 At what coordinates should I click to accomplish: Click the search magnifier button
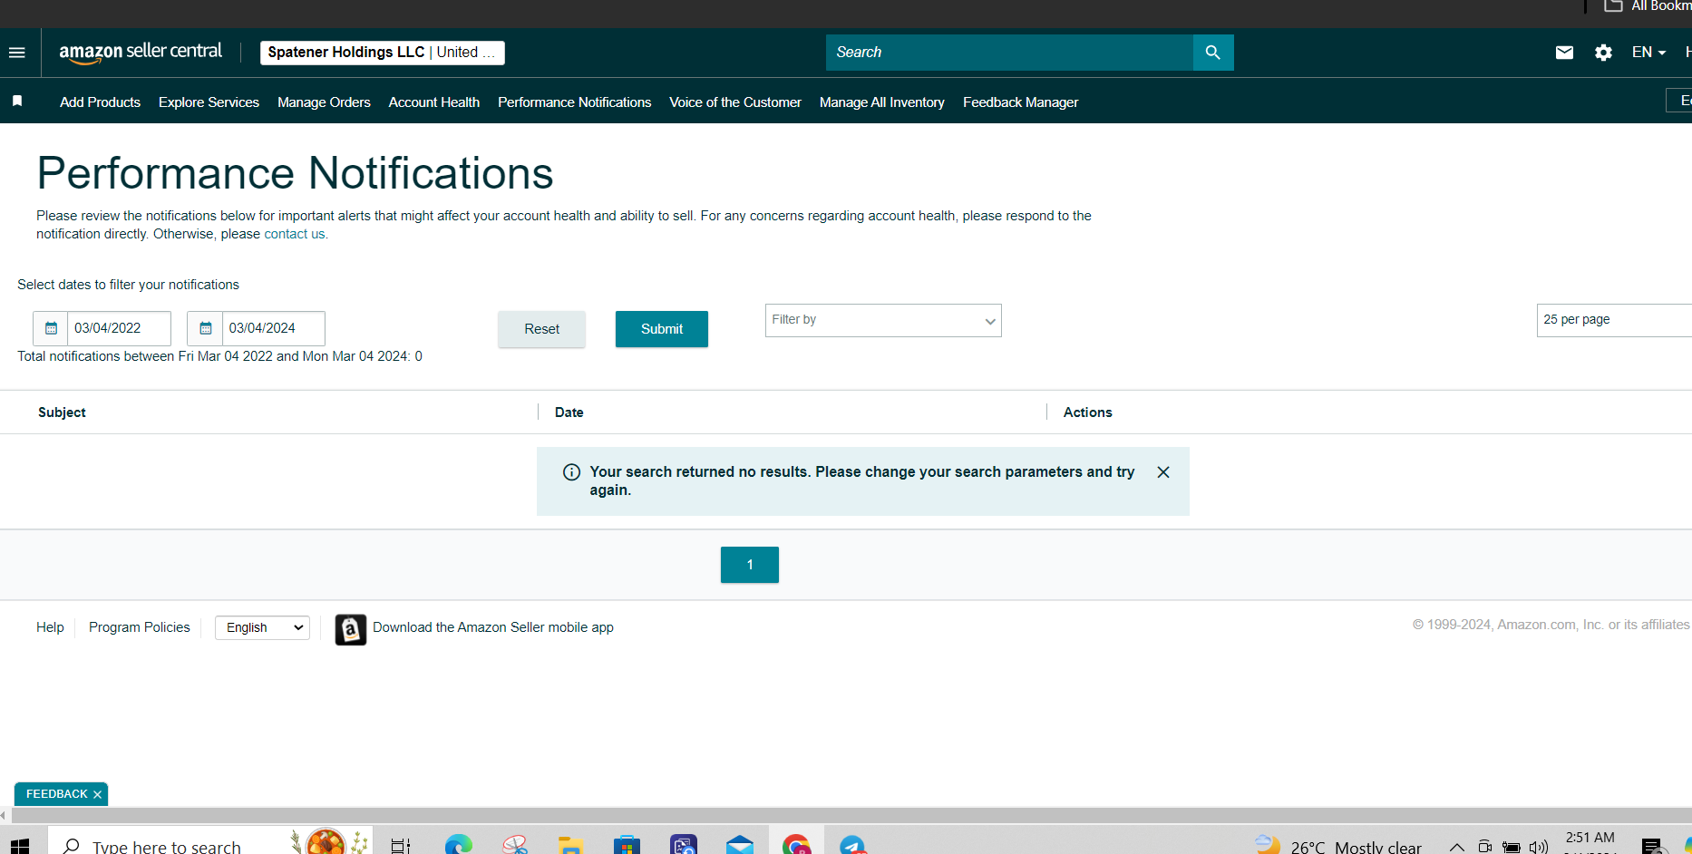[1213, 53]
